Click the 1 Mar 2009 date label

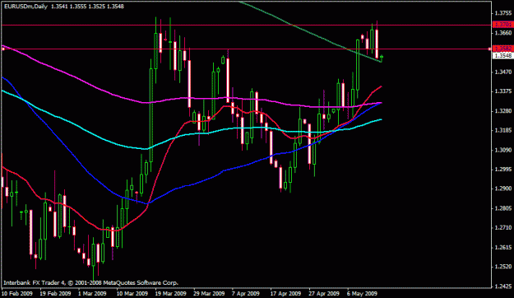(92, 293)
